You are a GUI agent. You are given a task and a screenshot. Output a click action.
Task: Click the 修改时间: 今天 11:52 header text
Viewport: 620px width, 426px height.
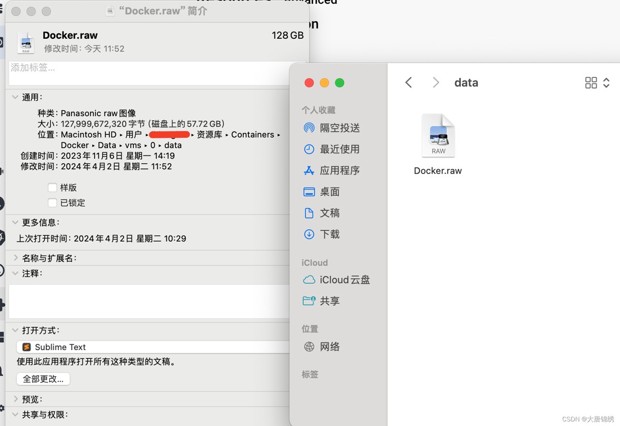[x=84, y=49]
